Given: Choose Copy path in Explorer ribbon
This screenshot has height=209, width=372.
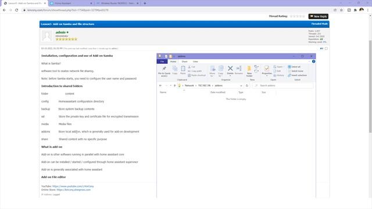Looking at the screenshot, I should pos(195,71).
